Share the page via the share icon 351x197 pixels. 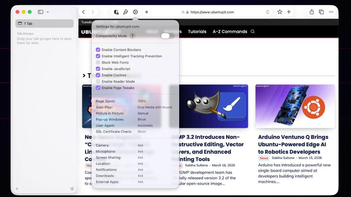click(x=311, y=12)
